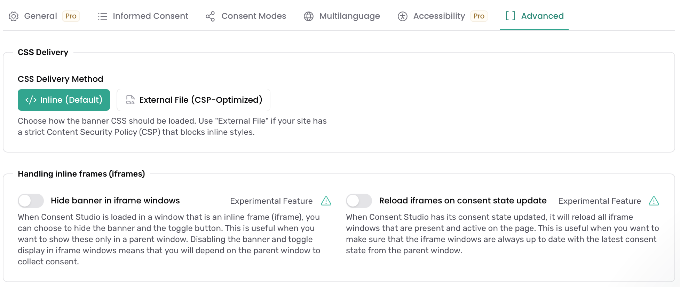Click warning triangle next to Hide banner feature
This screenshot has width=680, height=287.
(x=326, y=201)
